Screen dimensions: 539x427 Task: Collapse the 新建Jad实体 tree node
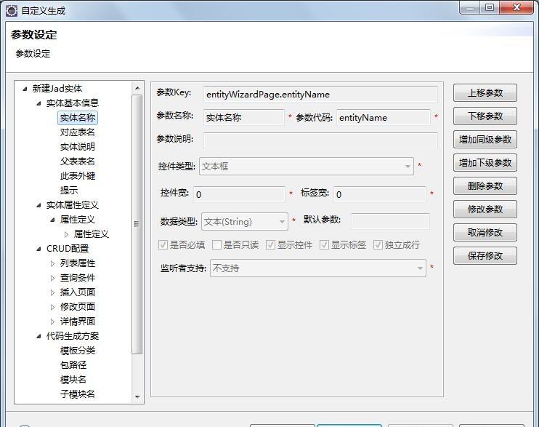coord(25,89)
